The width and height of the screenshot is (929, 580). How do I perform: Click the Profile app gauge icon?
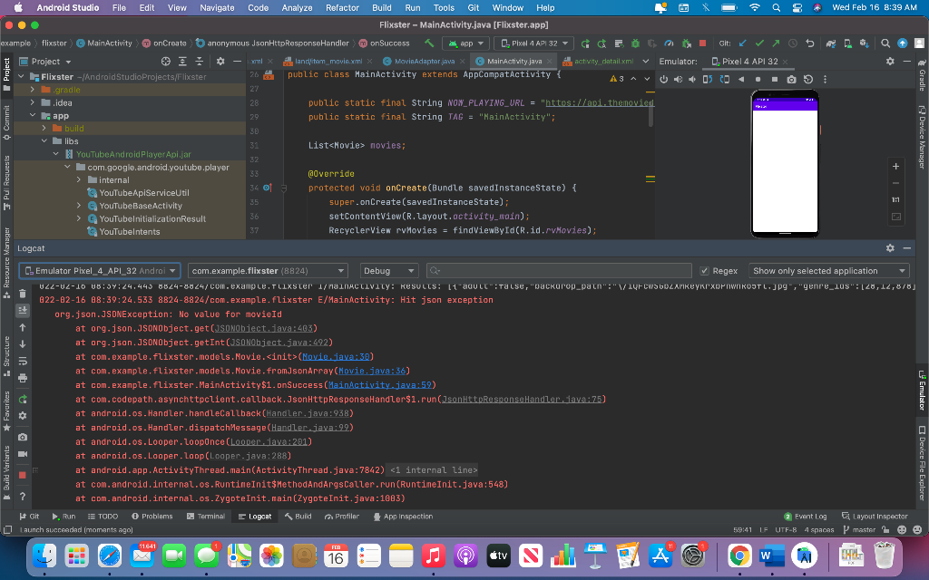click(x=669, y=43)
